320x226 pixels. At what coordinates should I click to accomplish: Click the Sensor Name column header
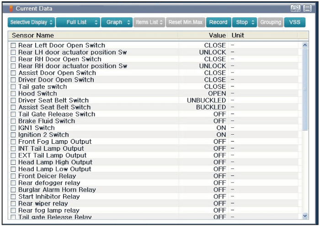[33, 35]
